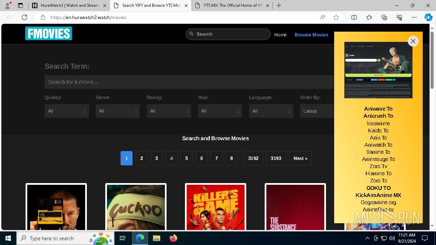Click the Next » pagination button
The height and width of the screenshot is (245, 436).
[300, 158]
